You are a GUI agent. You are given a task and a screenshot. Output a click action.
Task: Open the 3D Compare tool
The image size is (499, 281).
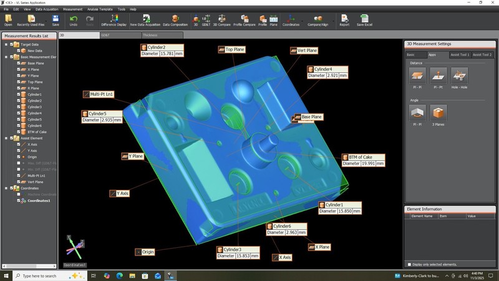click(x=222, y=21)
